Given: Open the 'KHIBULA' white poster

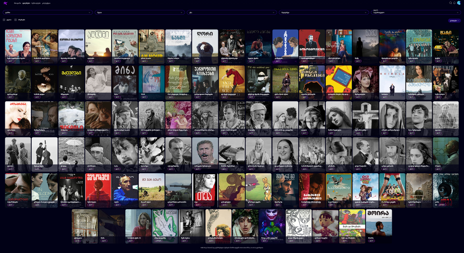Looking at the screenshot, I should 392,83.
